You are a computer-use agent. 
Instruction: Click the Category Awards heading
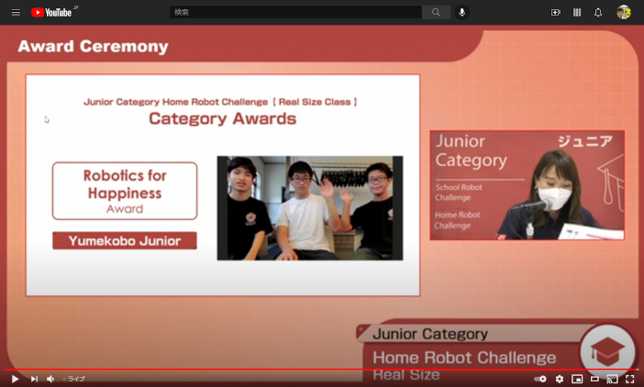[x=222, y=118]
